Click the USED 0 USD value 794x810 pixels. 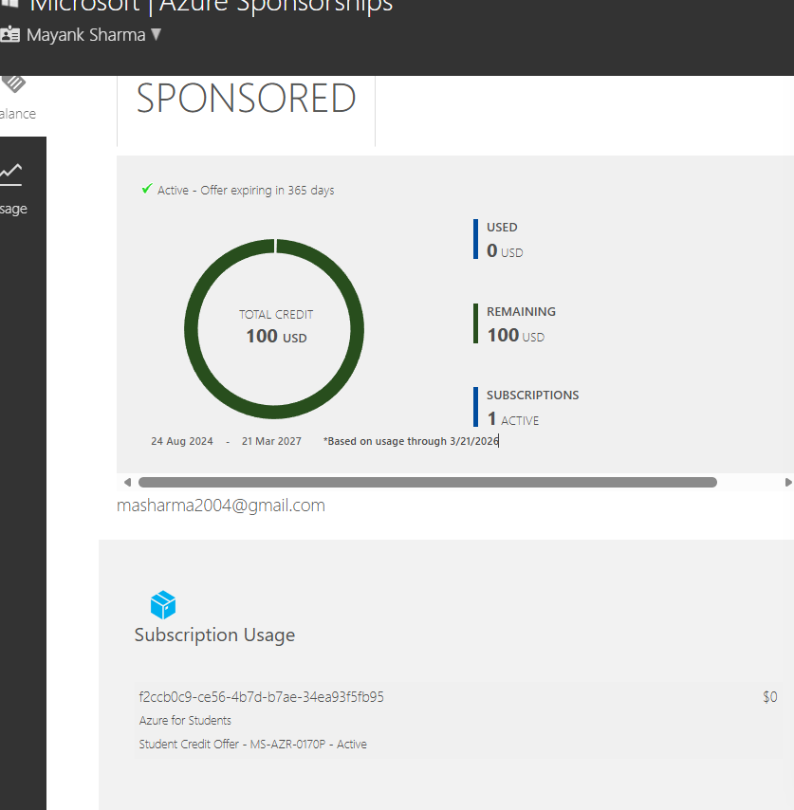pos(505,251)
